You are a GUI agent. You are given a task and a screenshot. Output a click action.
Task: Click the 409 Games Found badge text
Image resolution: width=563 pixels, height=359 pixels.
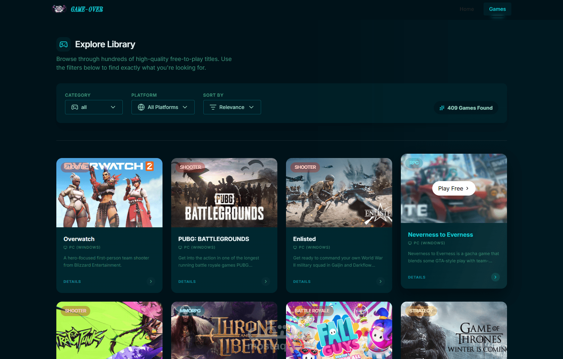[x=470, y=108]
